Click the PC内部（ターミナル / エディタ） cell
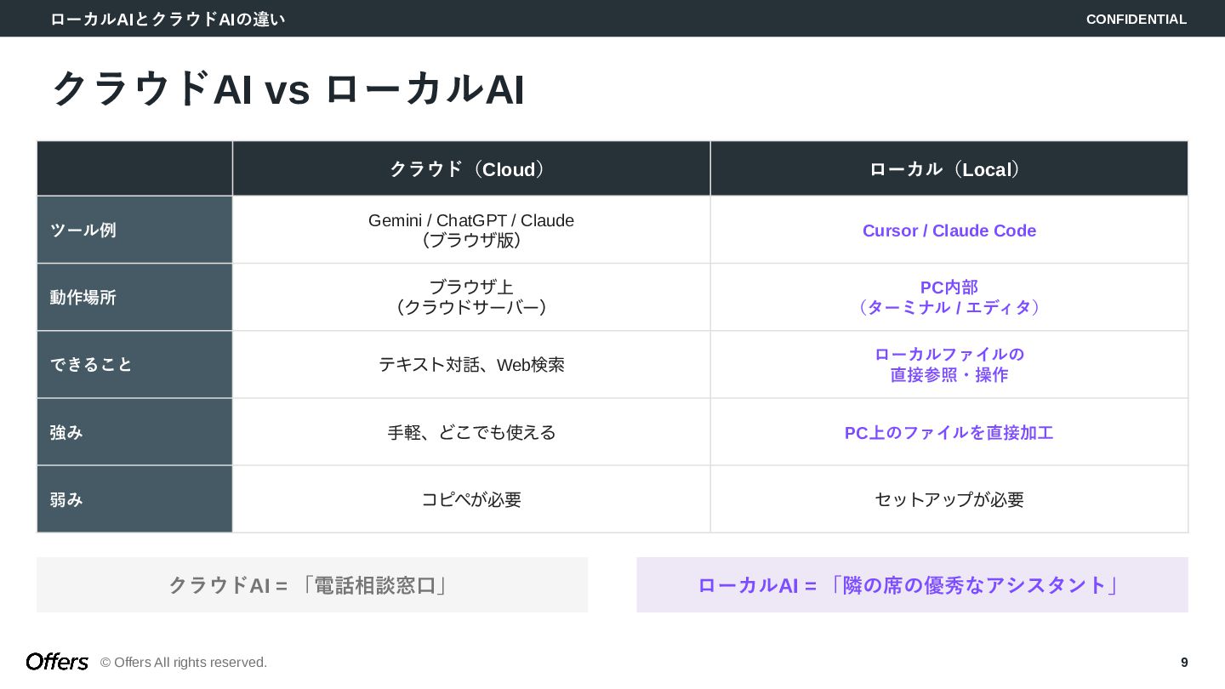The width and height of the screenshot is (1225, 689). 949,297
